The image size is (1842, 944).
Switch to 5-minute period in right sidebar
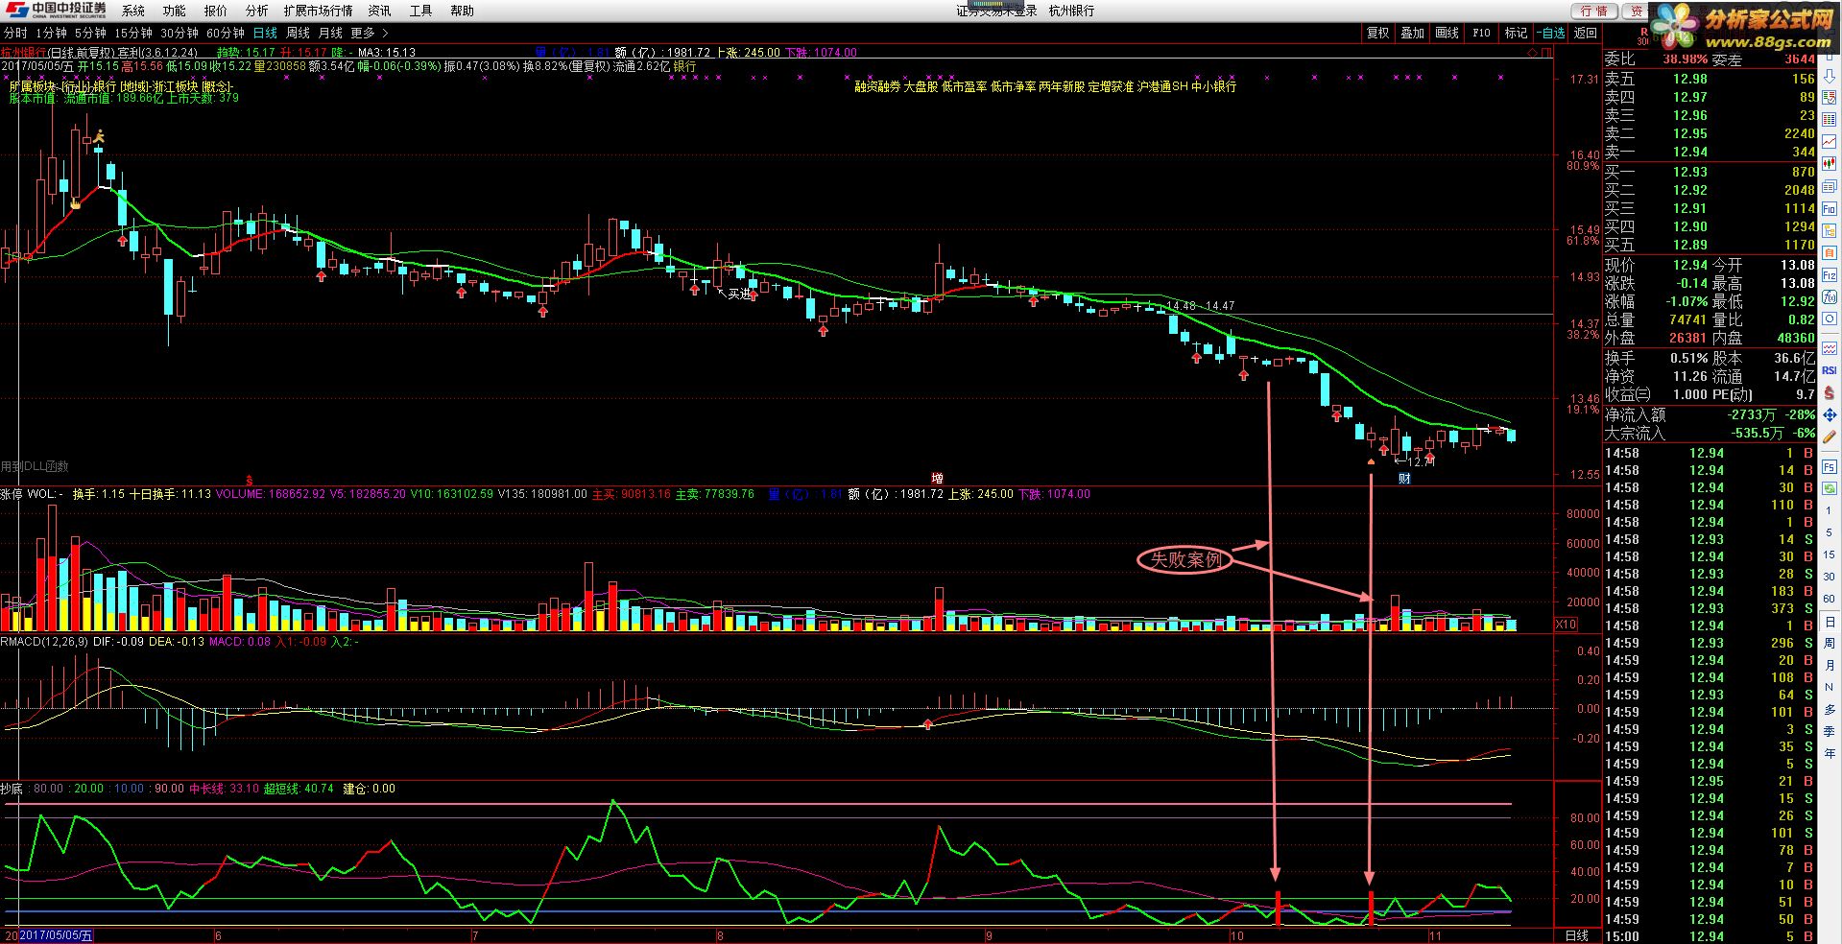coord(1829,532)
